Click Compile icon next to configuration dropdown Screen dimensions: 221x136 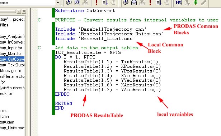69,2
